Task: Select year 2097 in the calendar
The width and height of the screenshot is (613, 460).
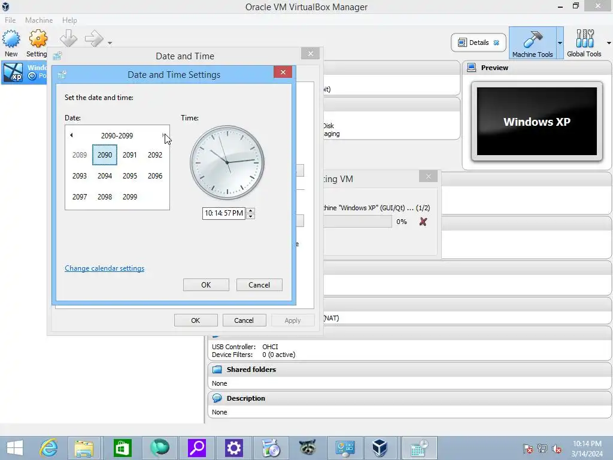Action: [80, 196]
